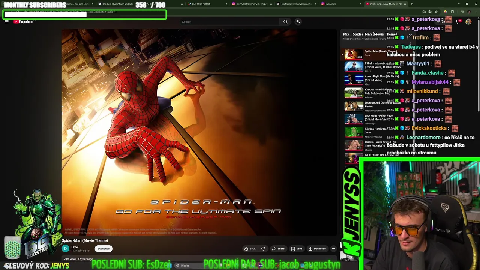The image size is (480, 270).
Task: Close the Mix playlist panel
Action: coord(410,36)
